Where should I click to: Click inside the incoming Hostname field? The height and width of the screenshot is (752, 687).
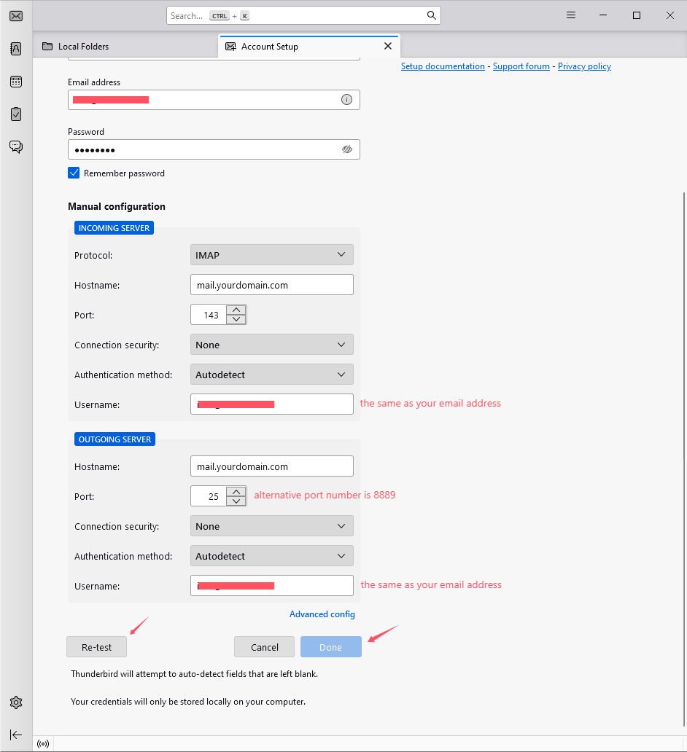[x=271, y=284]
